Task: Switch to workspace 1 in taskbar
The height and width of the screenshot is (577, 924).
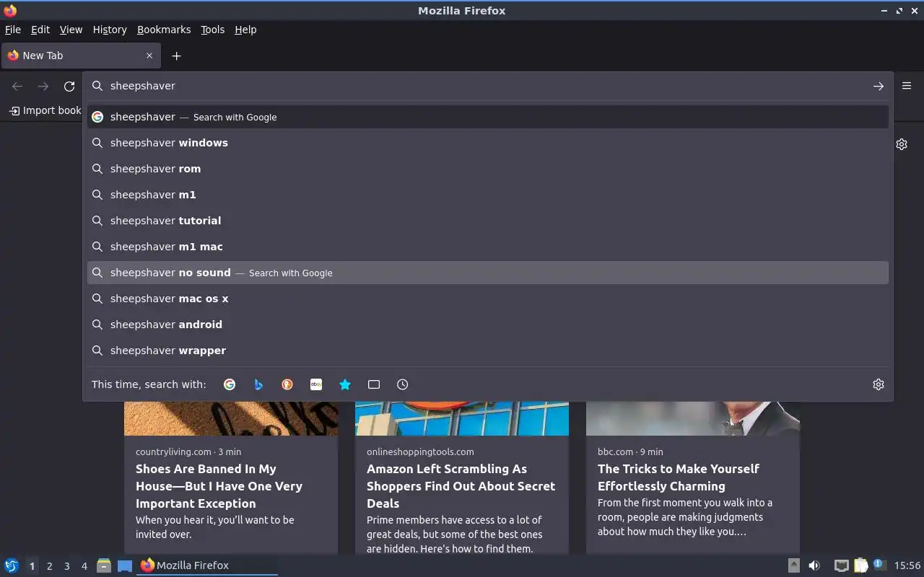Action: click(32, 566)
